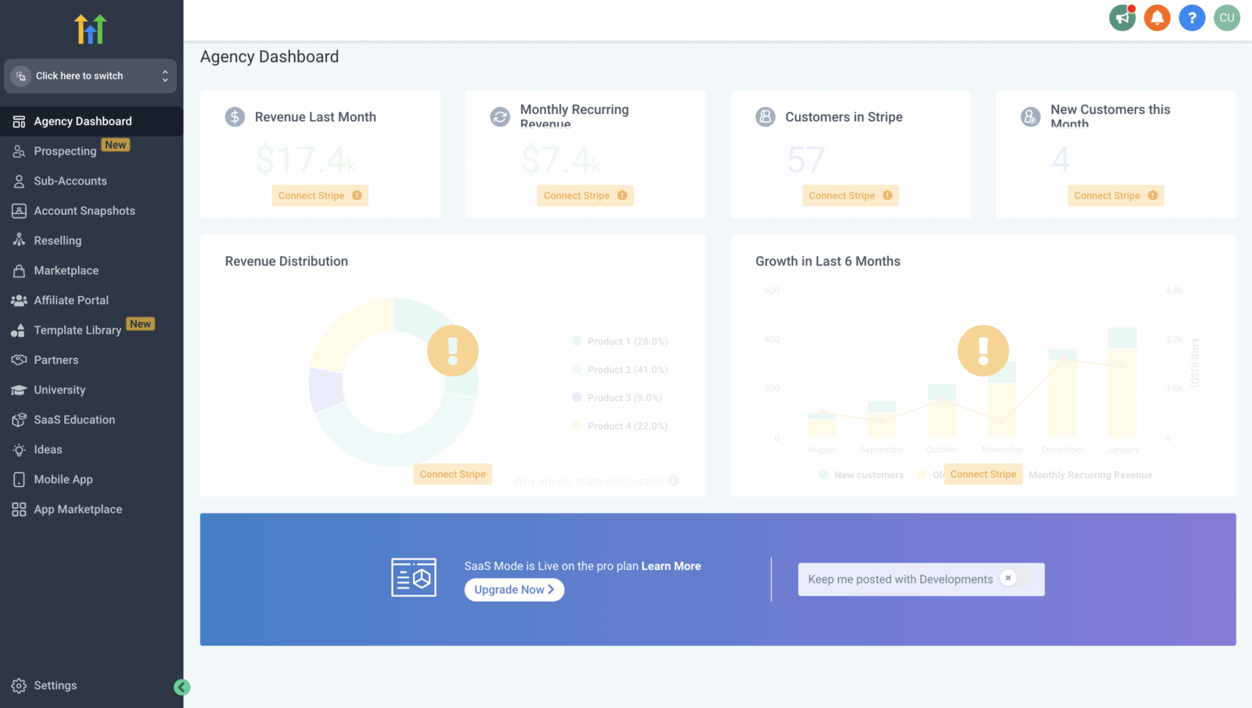
Task: Click the University graduation cap icon
Action: click(18, 389)
